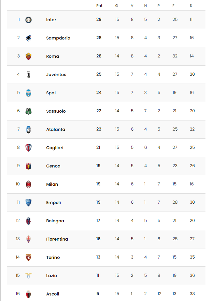Click the G column header

click(117, 6)
